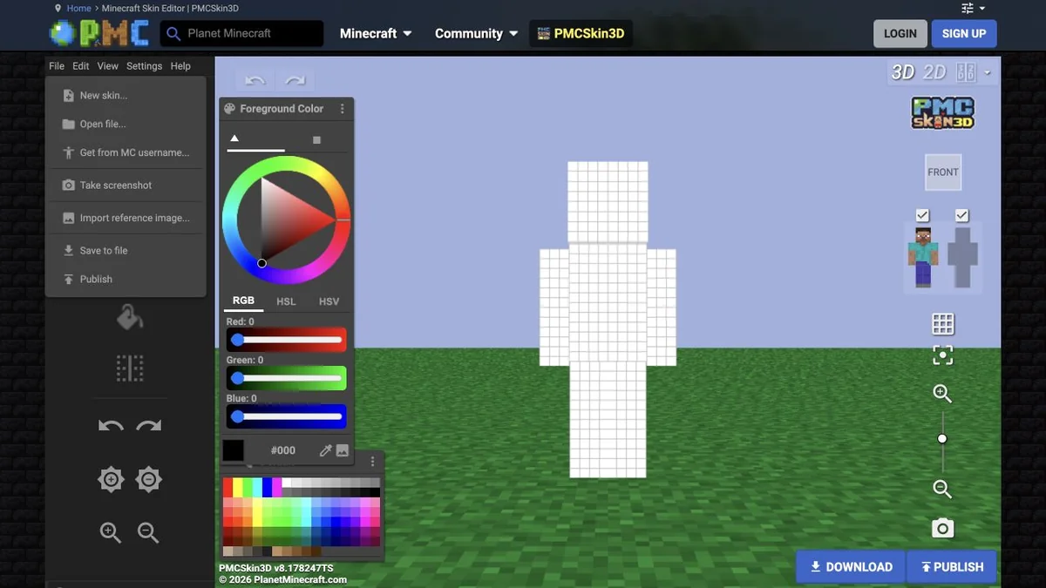Open the Minecraft dropdown menu
The width and height of the screenshot is (1046, 588).
(x=375, y=33)
